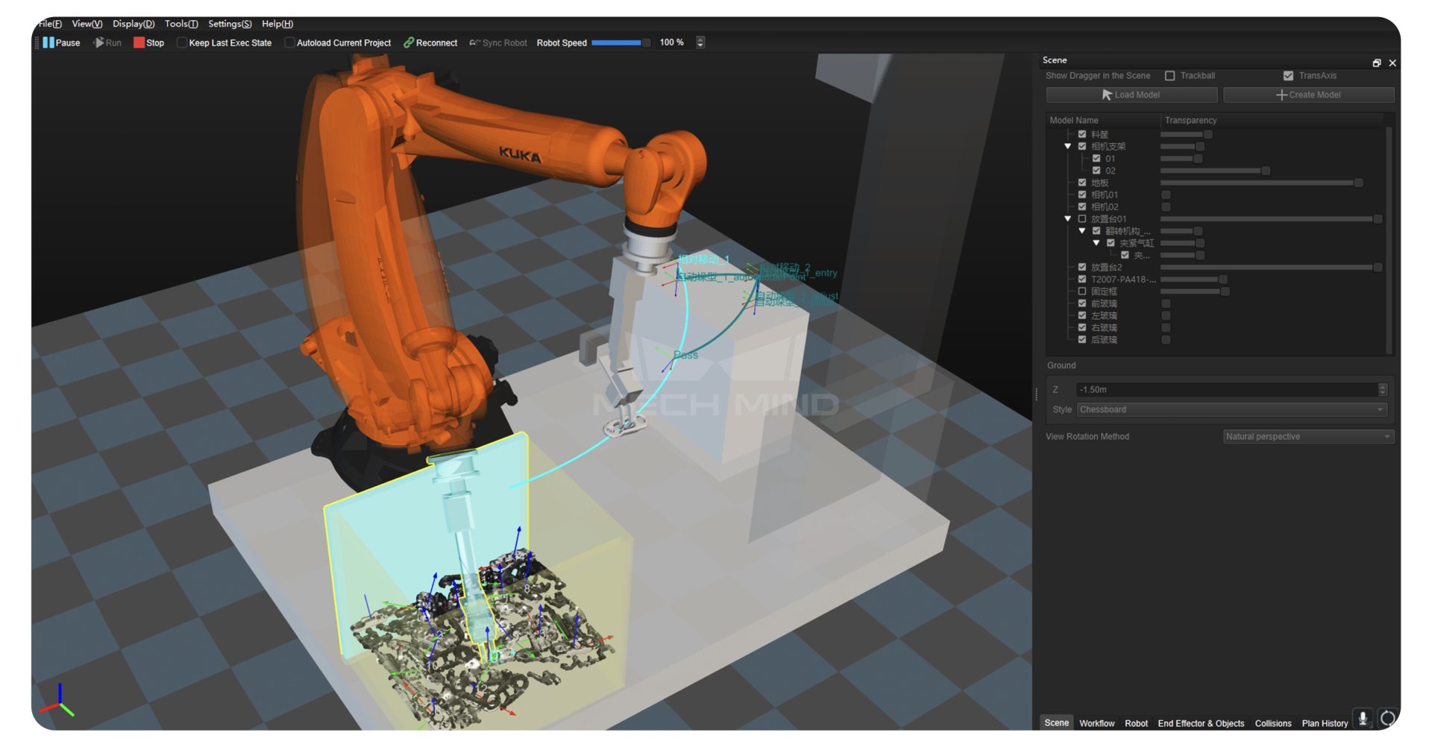Open the End Effector & Objects tab
Viewport: 1432px width, 747px height.
1200,723
